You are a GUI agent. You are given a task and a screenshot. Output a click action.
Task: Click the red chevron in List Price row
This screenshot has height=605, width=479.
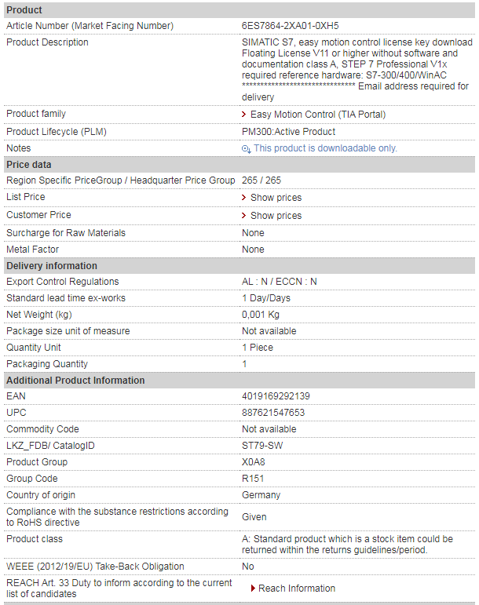click(244, 198)
